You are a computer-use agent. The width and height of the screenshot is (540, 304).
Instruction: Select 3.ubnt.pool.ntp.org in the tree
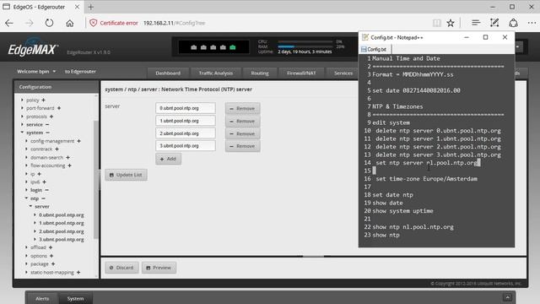click(62, 240)
